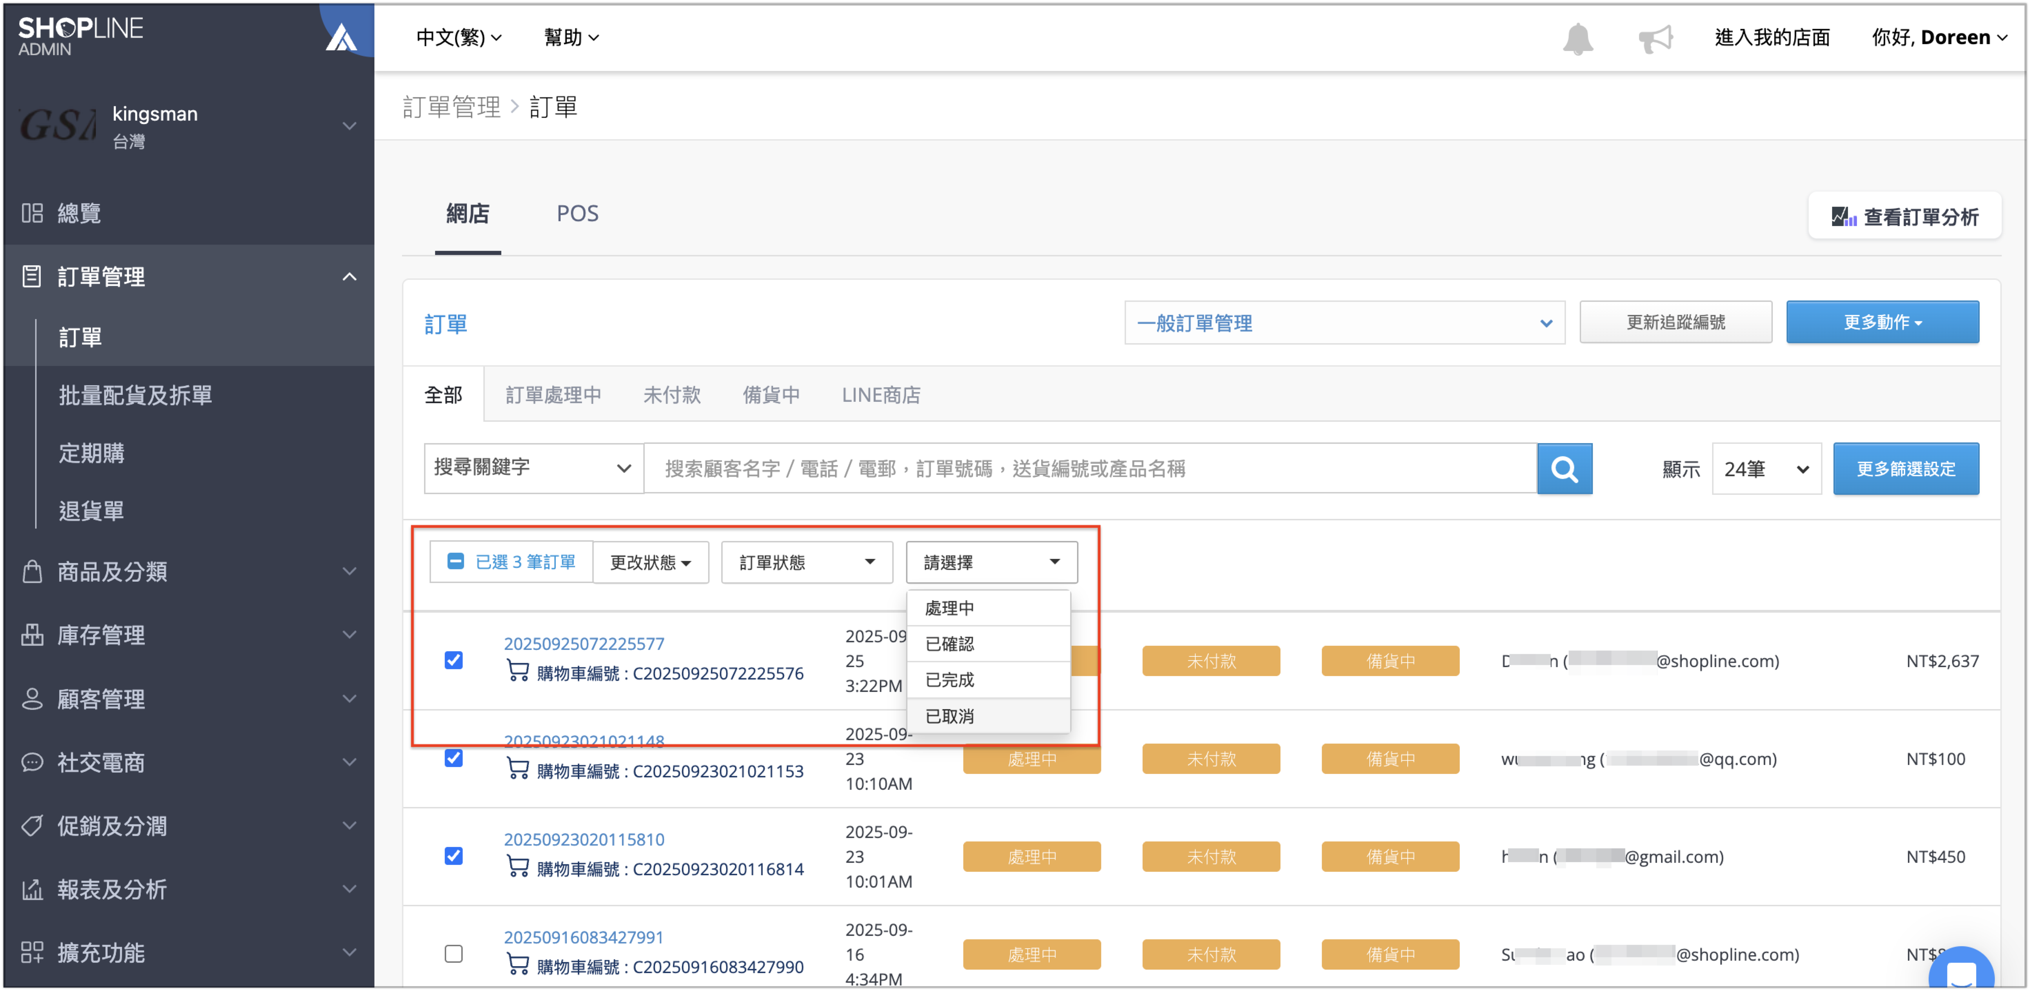Switch to the POS tab
This screenshot has width=2030, height=991.
tap(577, 214)
